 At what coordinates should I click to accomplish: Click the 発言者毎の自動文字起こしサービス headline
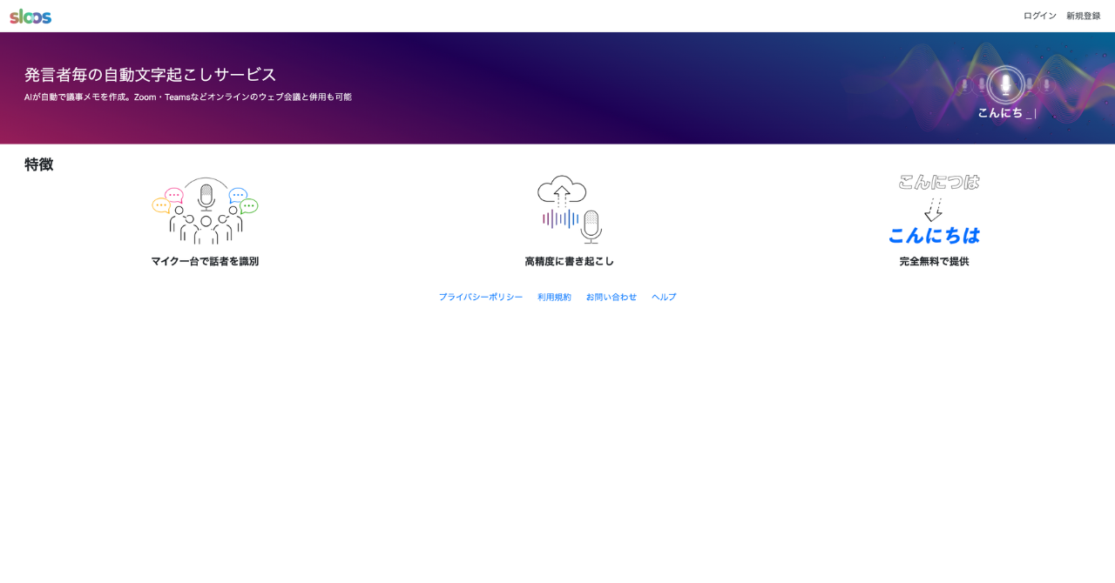pyautogui.click(x=150, y=75)
